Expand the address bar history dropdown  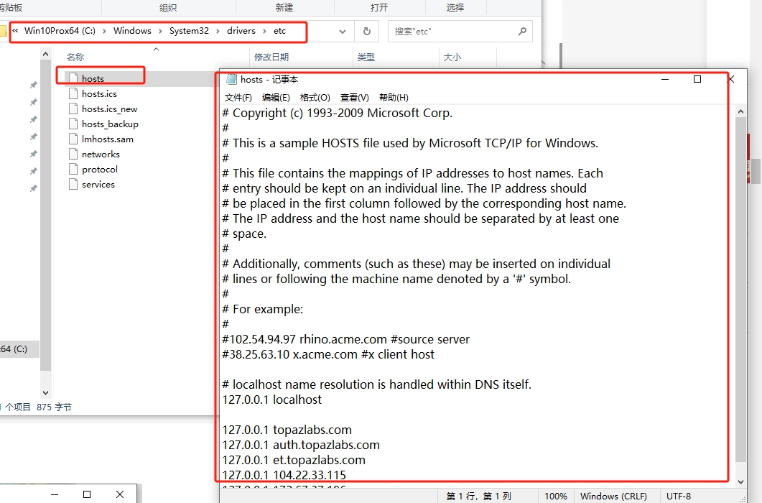[x=343, y=32]
